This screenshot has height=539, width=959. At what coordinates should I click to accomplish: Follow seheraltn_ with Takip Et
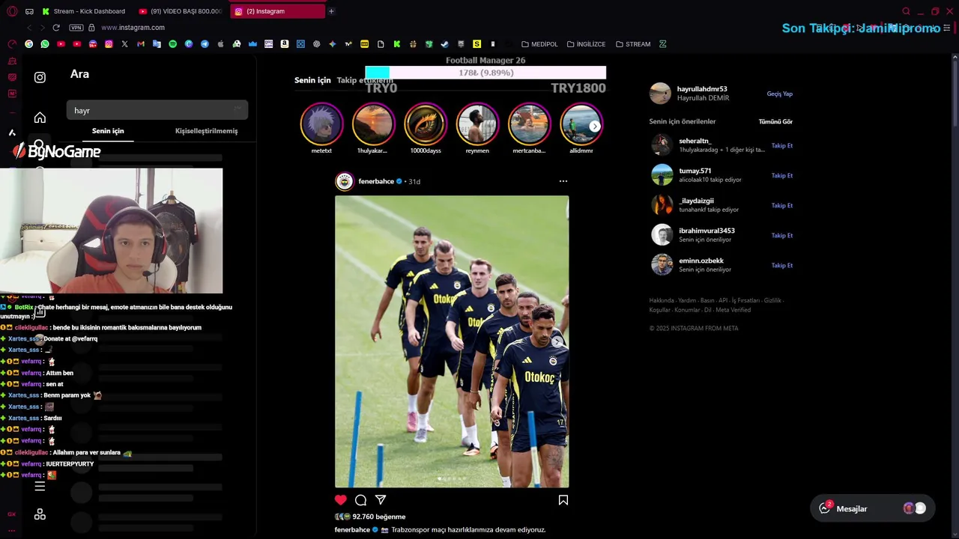coord(781,145)
